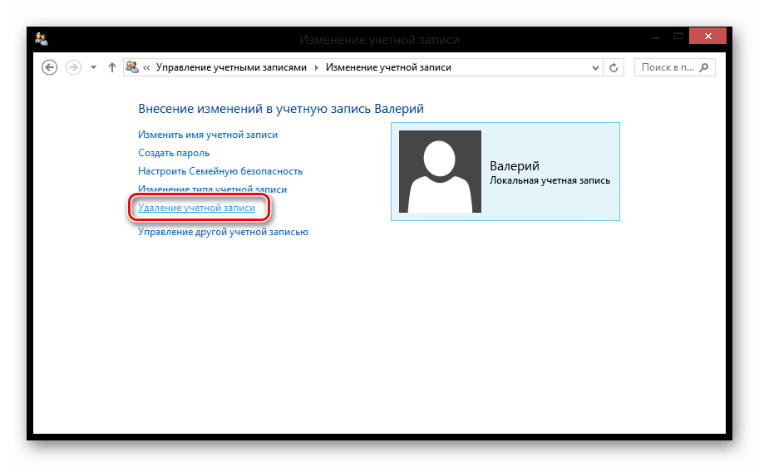The height and width of the screenshot is (467, 759).
Task: Click the double chevron in the address bar
Action: pyautogui.click(x=146, y=68)
